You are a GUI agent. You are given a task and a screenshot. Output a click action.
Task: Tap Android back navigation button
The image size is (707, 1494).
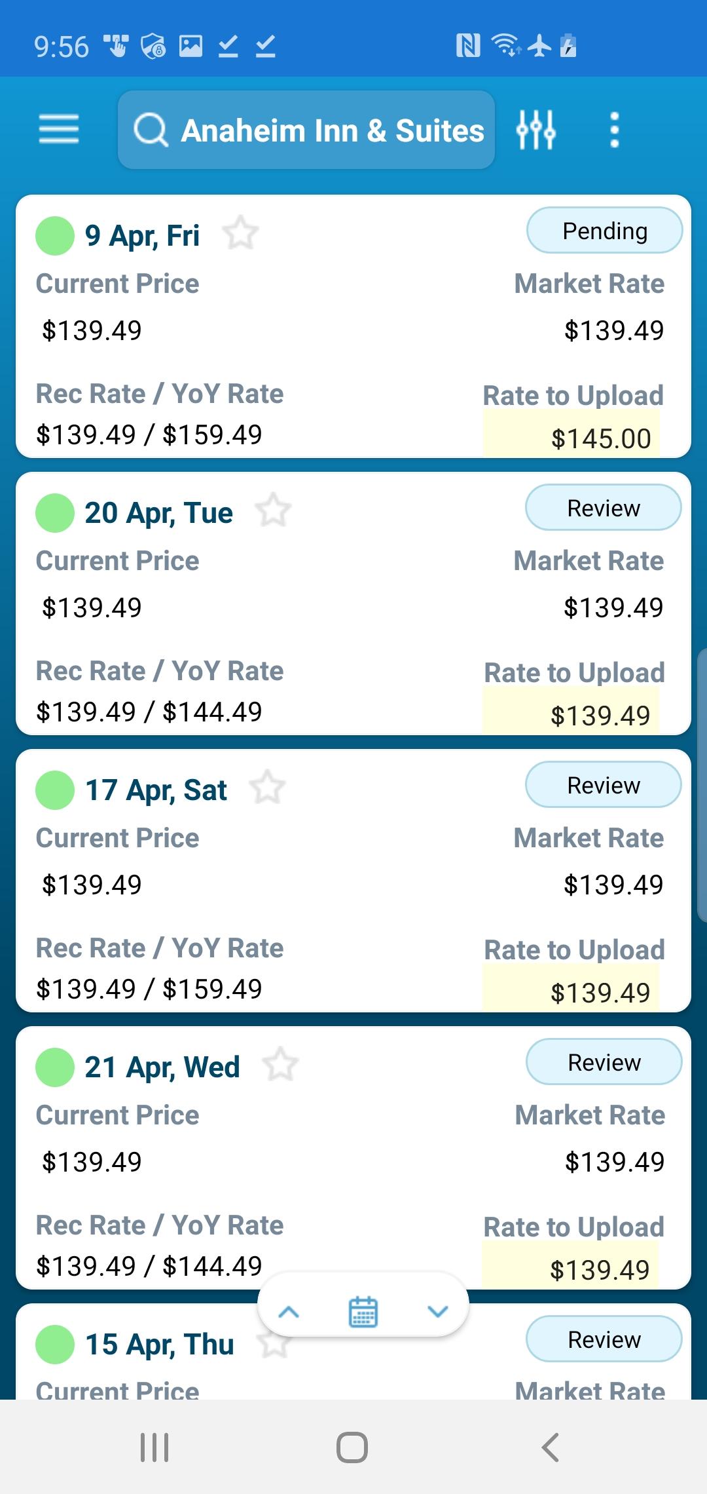click(551, 1447)
